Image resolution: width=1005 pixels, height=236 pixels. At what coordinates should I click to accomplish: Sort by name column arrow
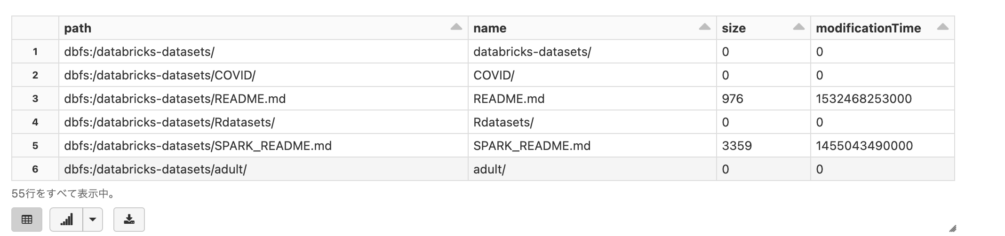click(704, 27)
